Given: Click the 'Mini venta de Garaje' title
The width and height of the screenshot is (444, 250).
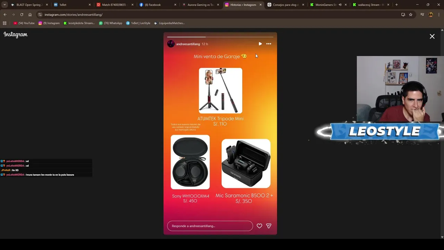Looking at the screenshot, I should [x=220, y=56].
